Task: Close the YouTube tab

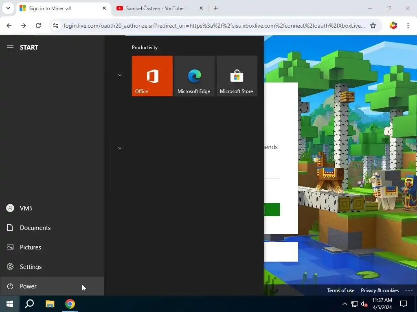Action: coord(201,8)
